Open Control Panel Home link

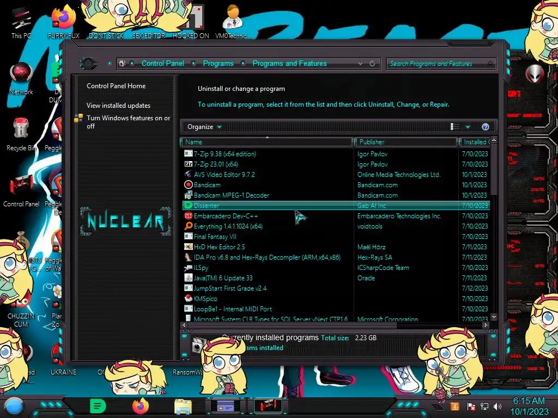coord(116,86)
